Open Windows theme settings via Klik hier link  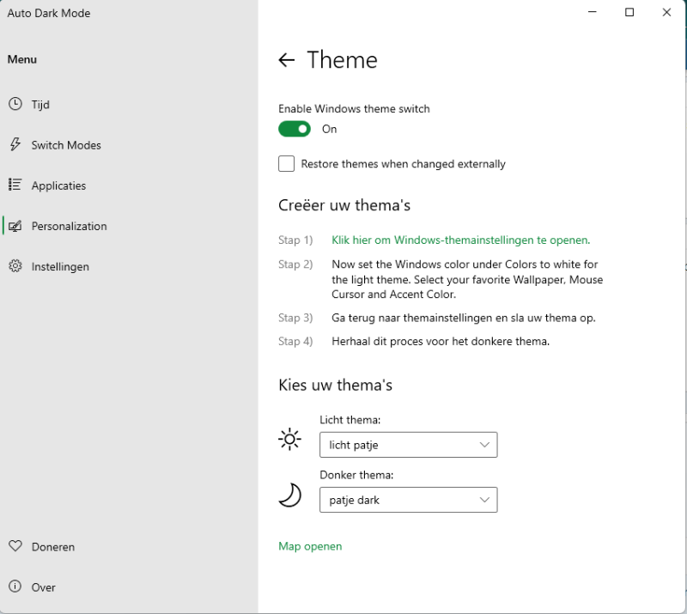[x=460, y=240]
